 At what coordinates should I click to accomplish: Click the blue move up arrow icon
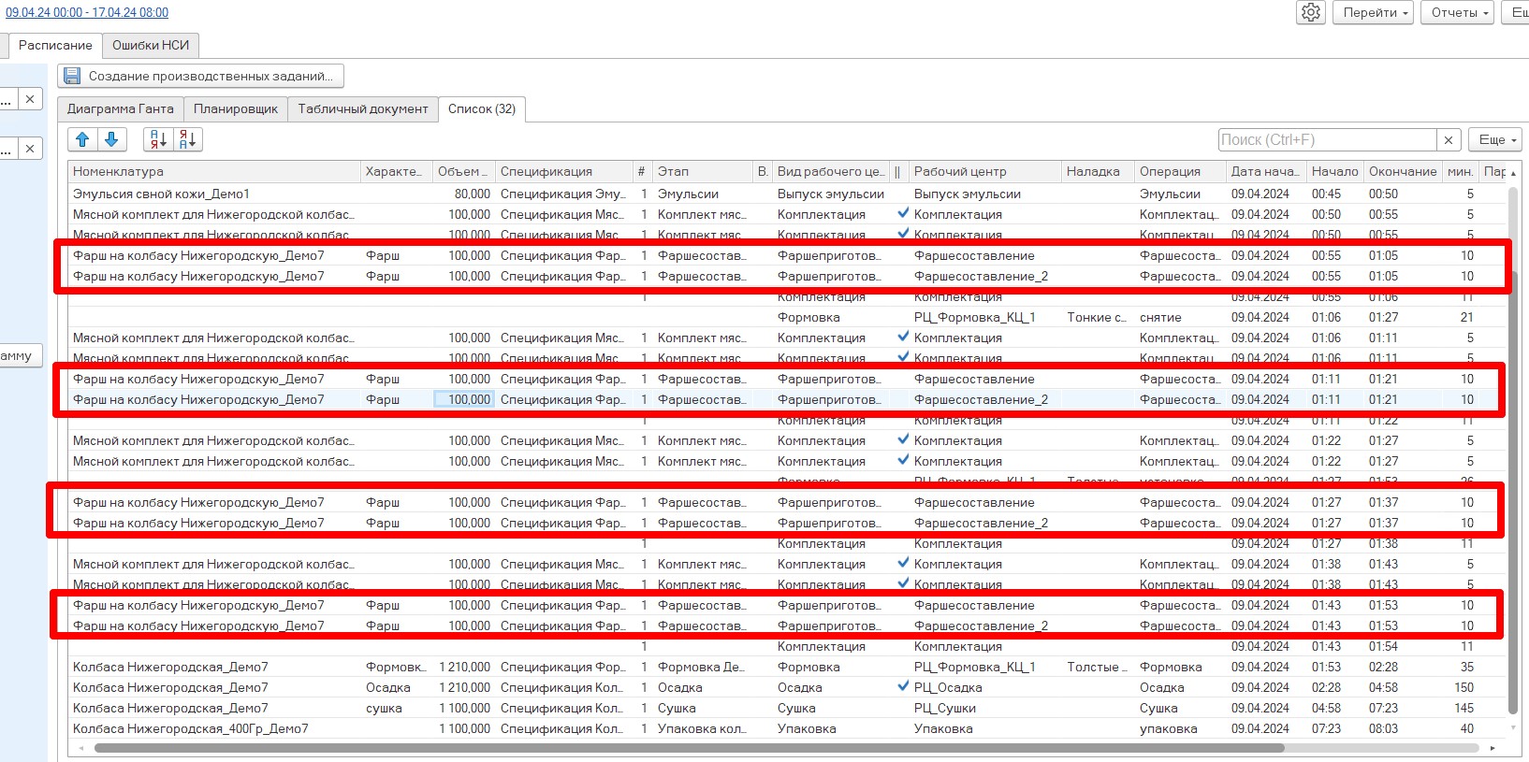pyautogui.click(x=82, y=139)
